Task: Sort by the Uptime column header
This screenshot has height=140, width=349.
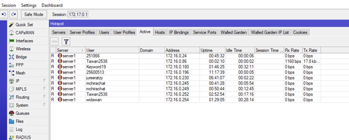Action: tap(213, 50)
